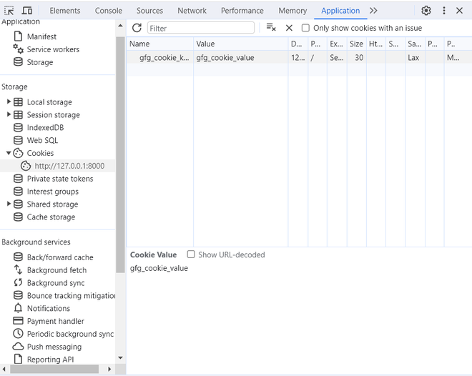
Task: Activate the inspect element picker icon
Action: (x=9, y=11)
